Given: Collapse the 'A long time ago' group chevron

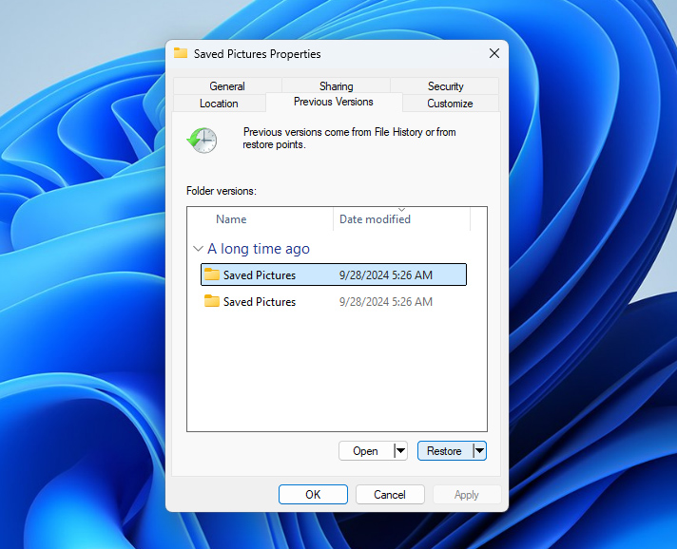Looking at the screenshot, I should pyautogui.click(x=198, y=249).
